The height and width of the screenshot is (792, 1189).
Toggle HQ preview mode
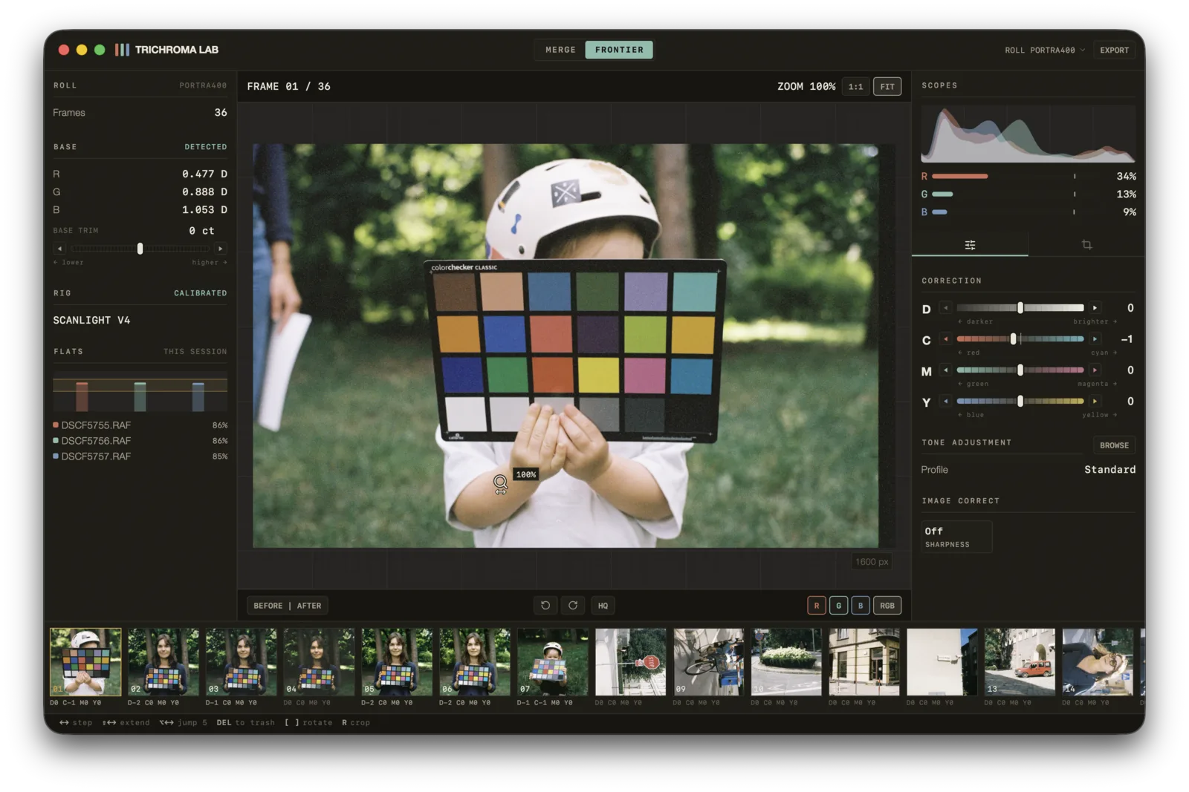tap(603, 606)
